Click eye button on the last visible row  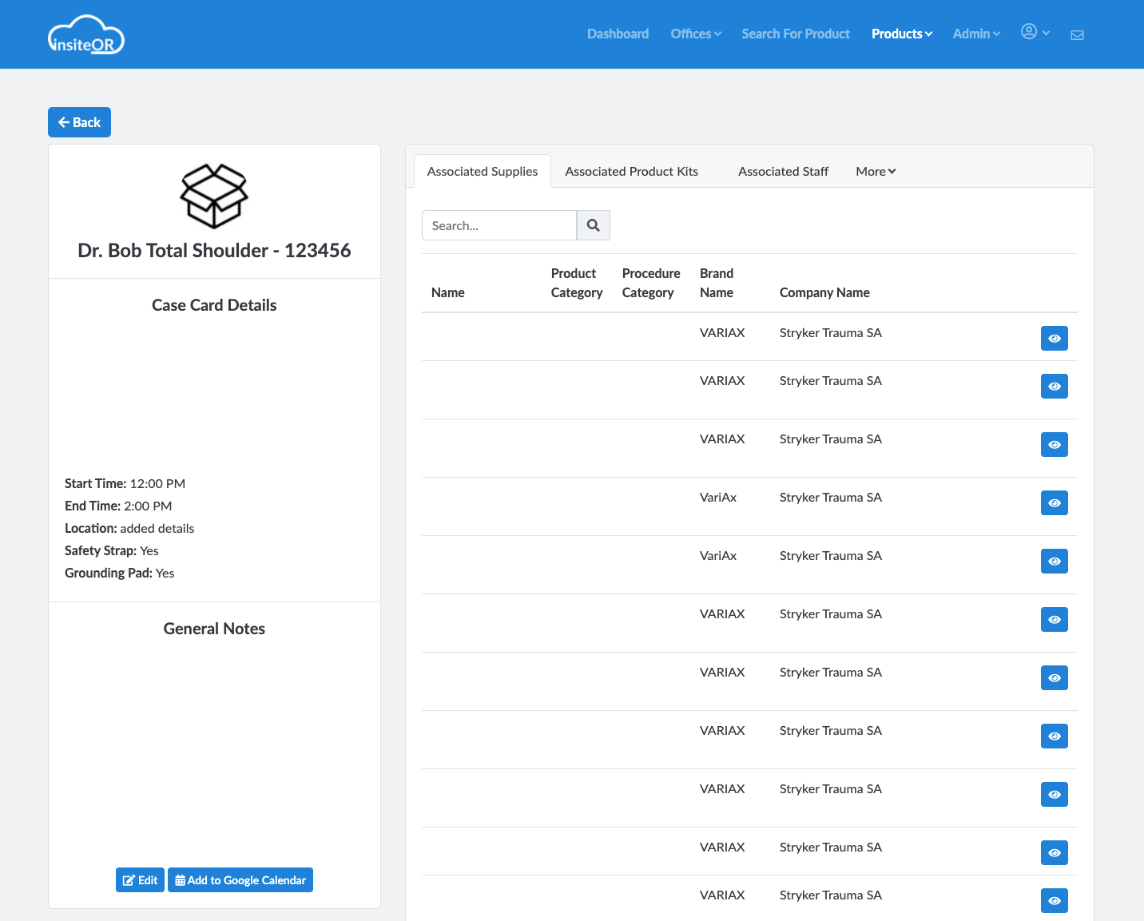(x=1055, y=901)
